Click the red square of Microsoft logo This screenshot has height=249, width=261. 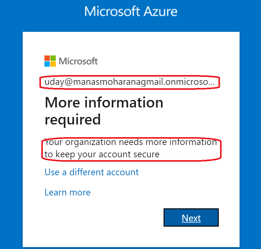click(x=47, y=58)
